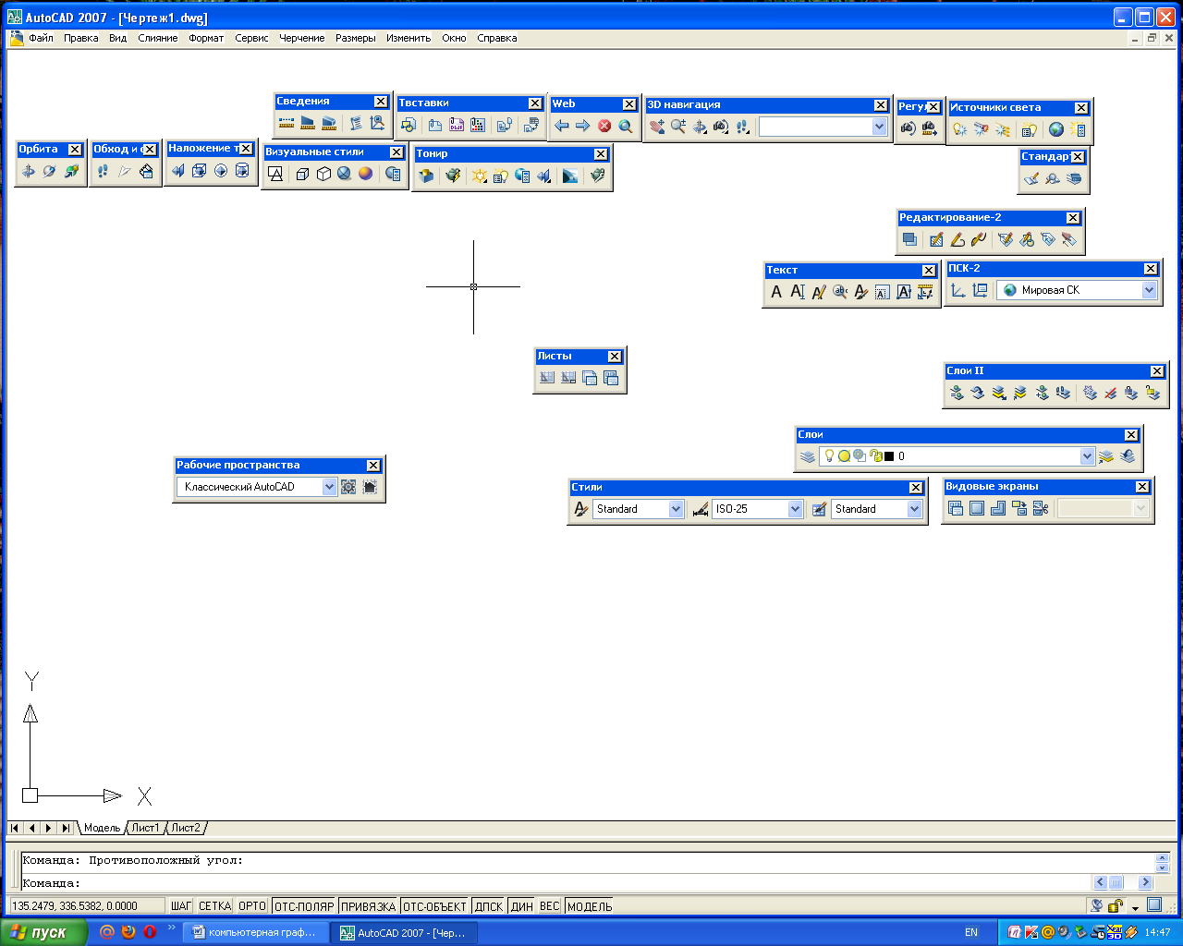1183x946 pixels.
Task: Switch to the Лист1 layout tab
Action: pyautogui.click(x=145, y=828)
